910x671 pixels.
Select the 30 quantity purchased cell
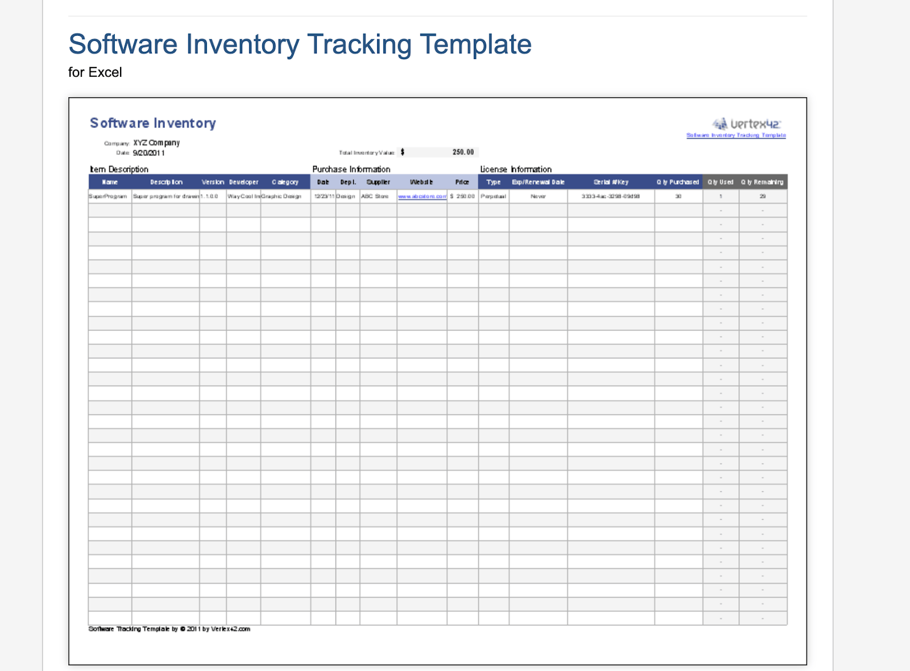coord(679,196)
